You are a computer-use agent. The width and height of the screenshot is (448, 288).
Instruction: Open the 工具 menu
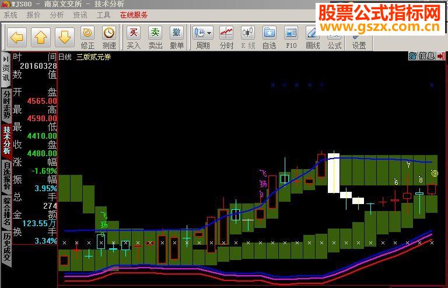coord(103,15)
